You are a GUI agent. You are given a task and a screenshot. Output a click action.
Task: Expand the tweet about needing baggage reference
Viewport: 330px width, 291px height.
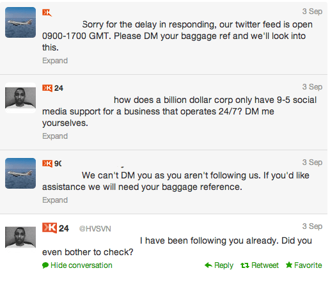(x=55, y=200)
